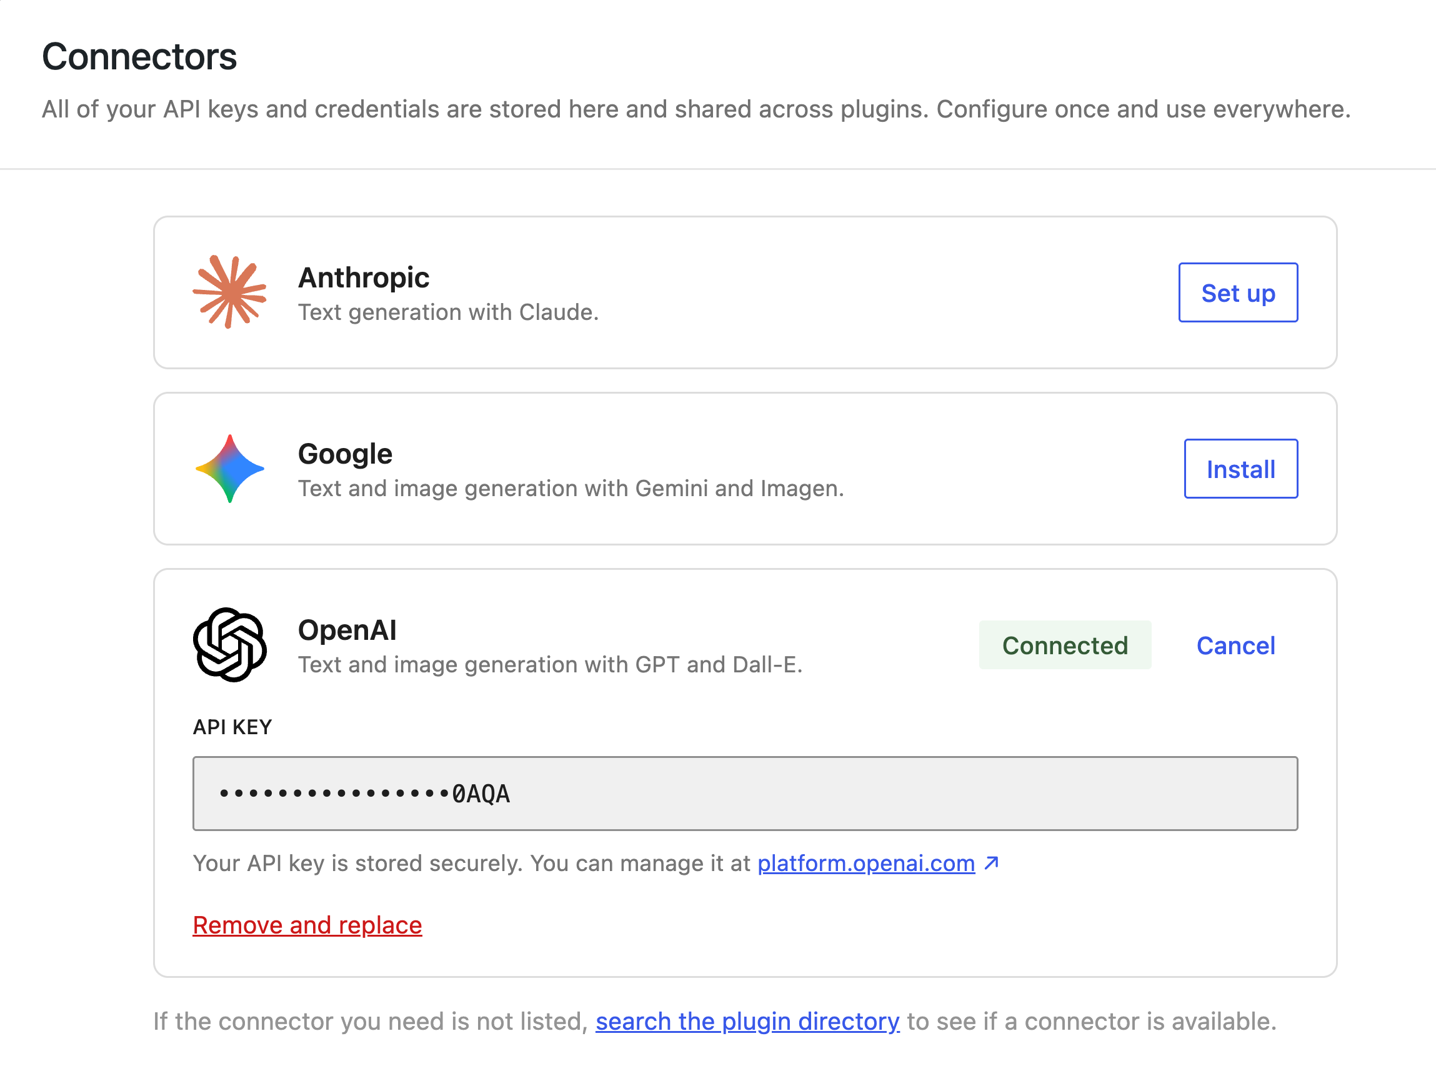The width and height of the screenshot is (1436, 1086).
Task: Click the OpenAI knot logo
Action: click(x=229, y=645)
